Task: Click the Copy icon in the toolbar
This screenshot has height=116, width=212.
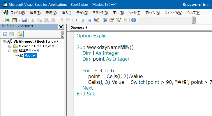Action: pos(39,20)
